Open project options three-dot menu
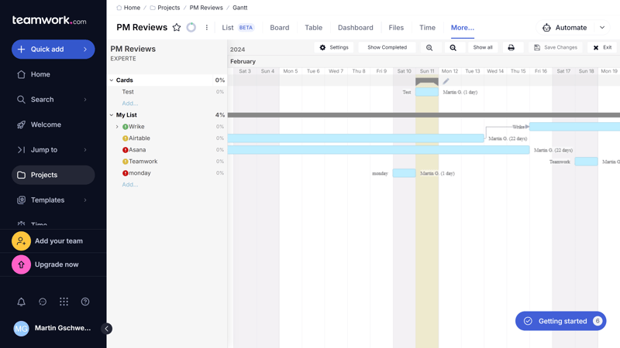 (x=206, y=28)
